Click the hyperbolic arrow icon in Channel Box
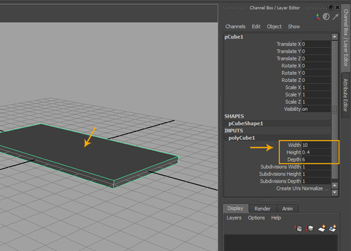 point(335,17)
